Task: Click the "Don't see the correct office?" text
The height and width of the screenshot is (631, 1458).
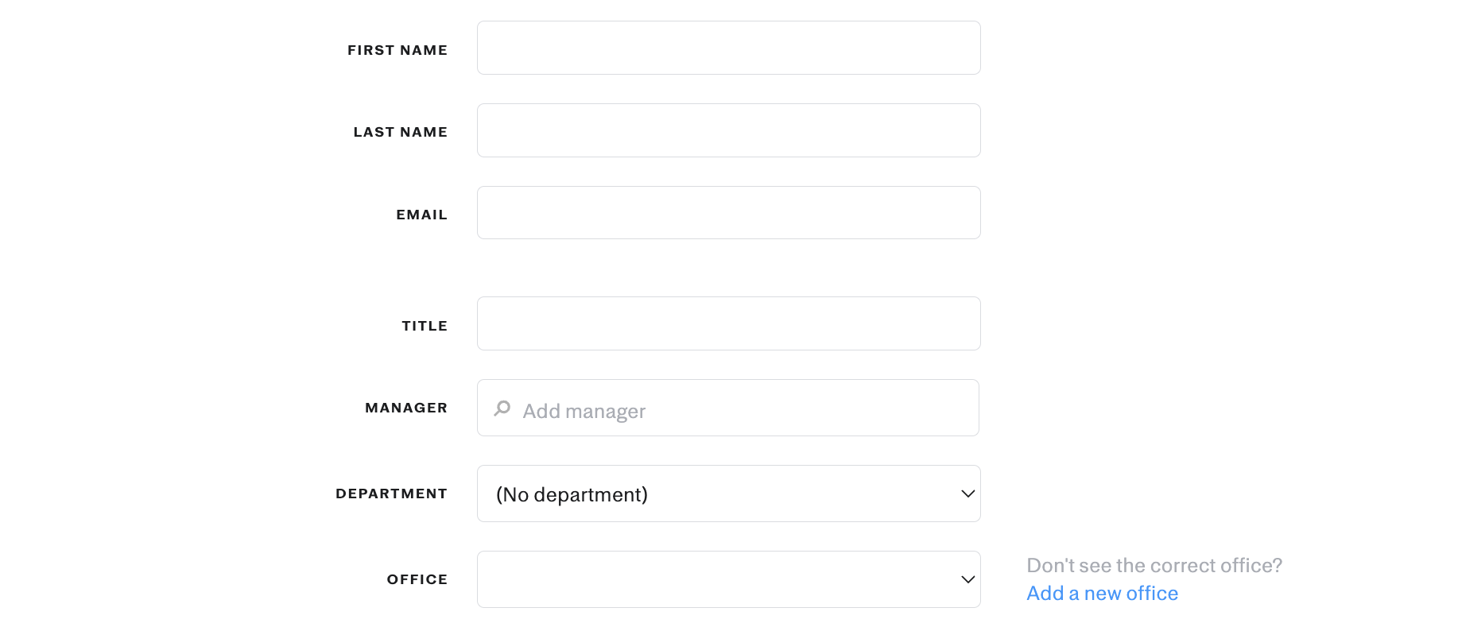Action: 1154,565
